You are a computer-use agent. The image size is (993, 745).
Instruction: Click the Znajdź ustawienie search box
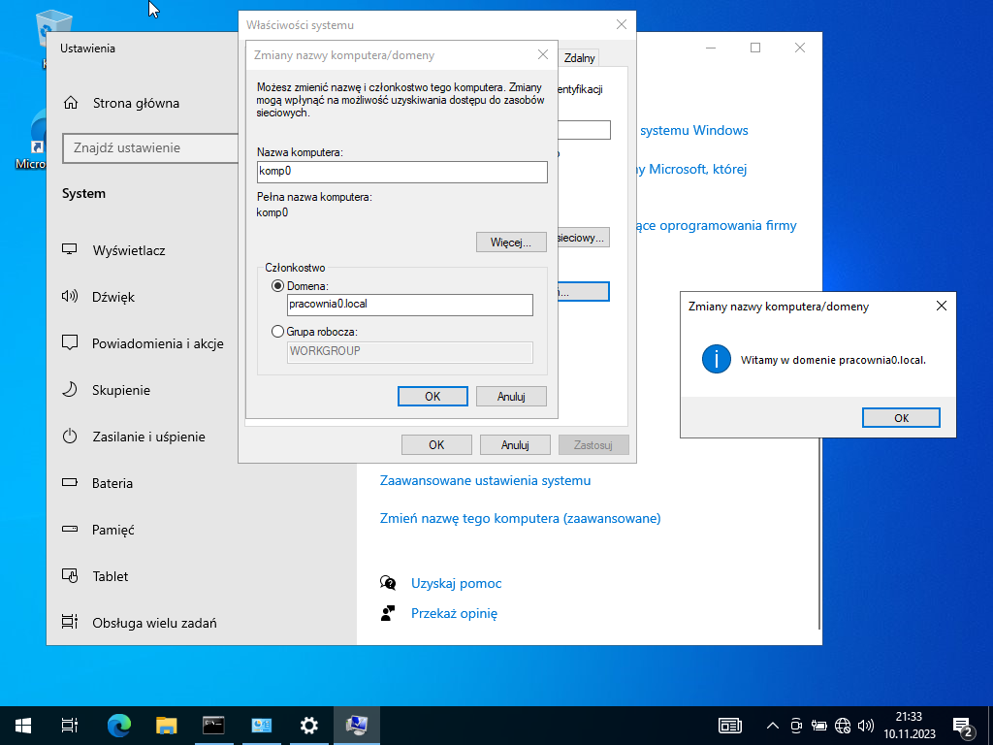click(150, 148)
